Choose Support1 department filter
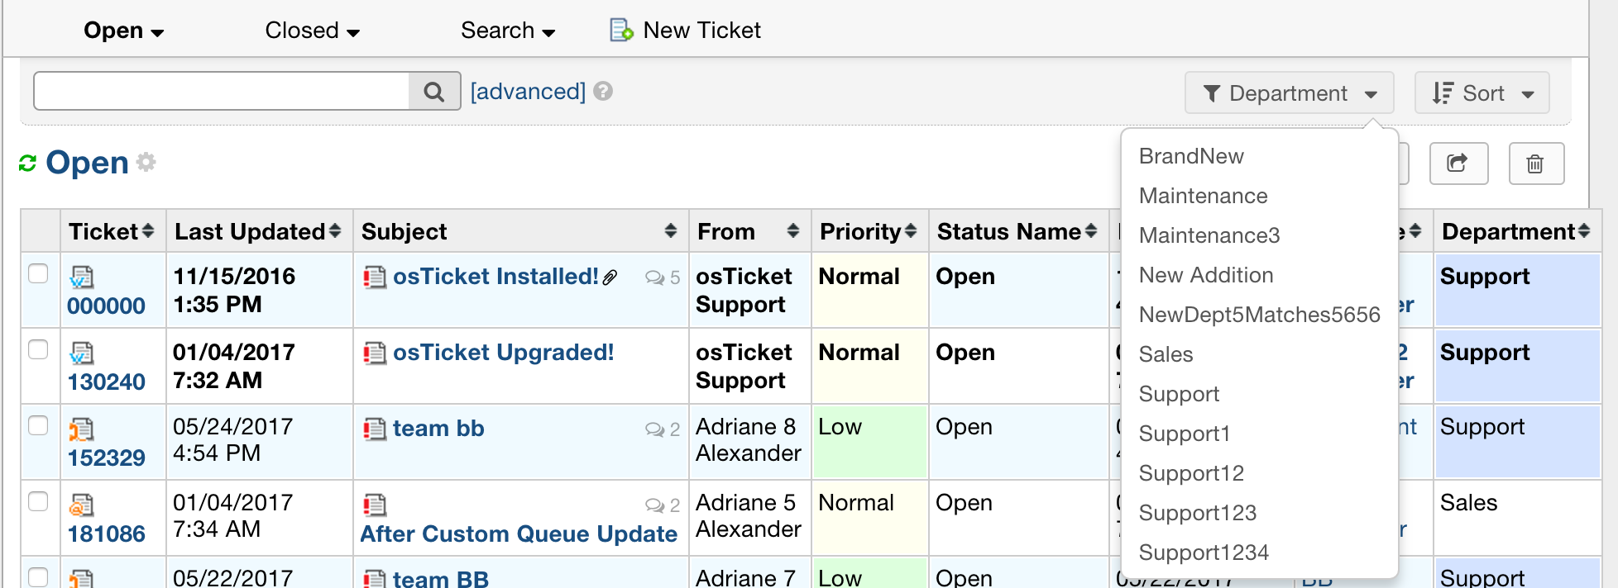Viewport: 1618px width, 588px height. pyautogui.click(x=1185, y=434)
